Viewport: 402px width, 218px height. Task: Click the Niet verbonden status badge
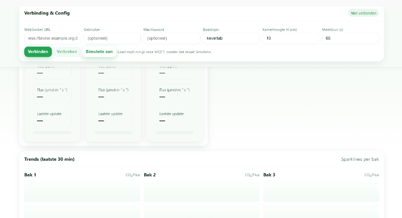[x=363, y=13]
